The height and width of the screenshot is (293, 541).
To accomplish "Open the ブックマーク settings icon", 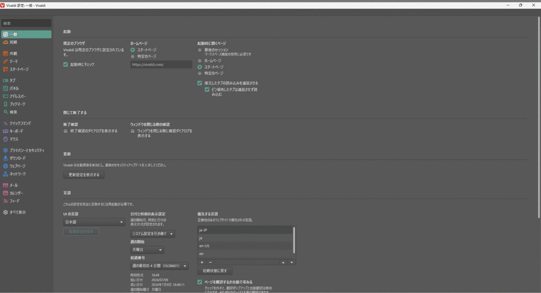I will click(x=5, y=104).
